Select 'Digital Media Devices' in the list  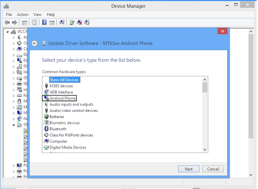point(68,148)
